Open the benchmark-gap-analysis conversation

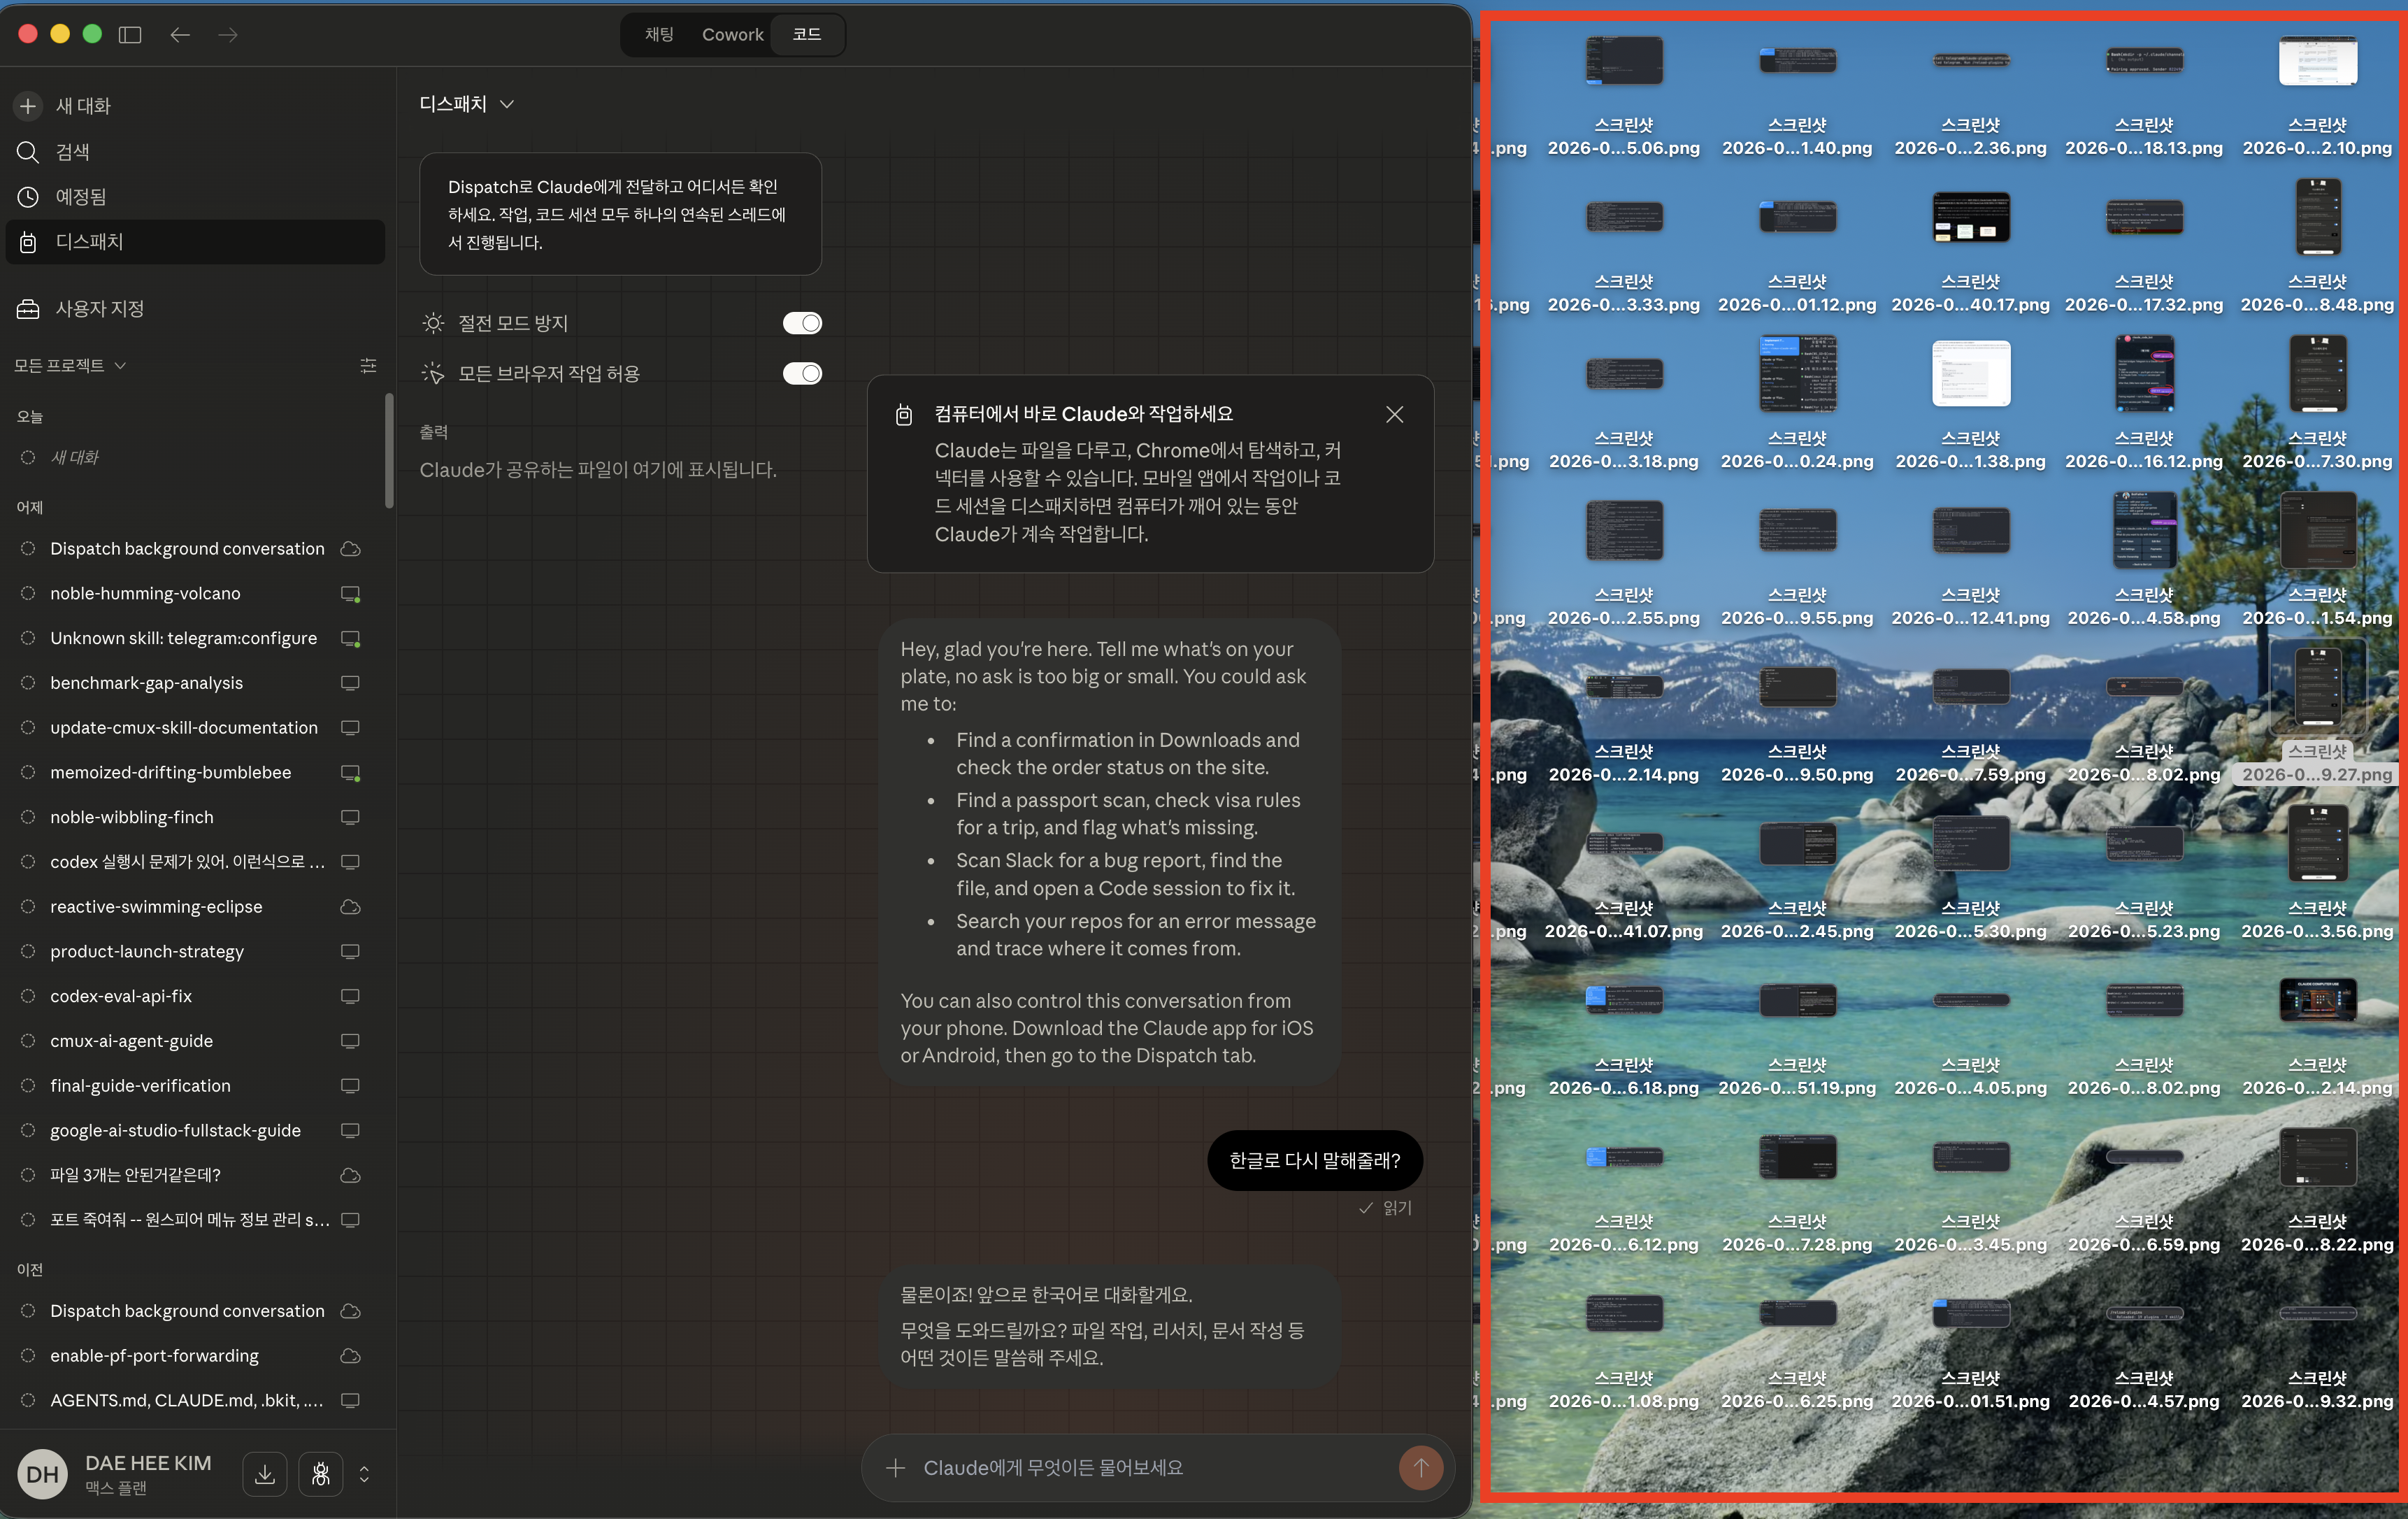pos(147,683)
